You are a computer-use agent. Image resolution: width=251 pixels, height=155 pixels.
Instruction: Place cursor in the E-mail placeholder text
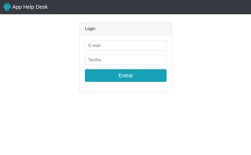pyautogui.click(x=94, y=46)
